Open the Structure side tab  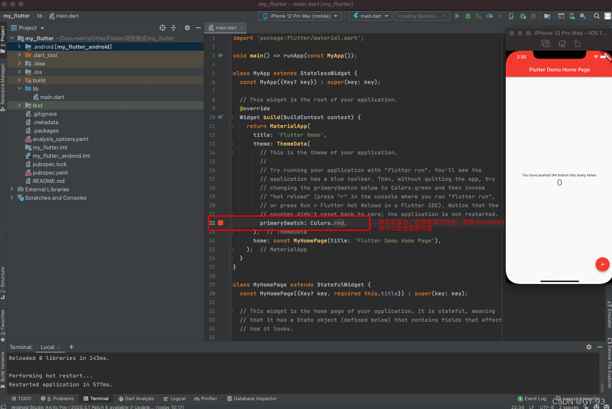tap(3, 283)
